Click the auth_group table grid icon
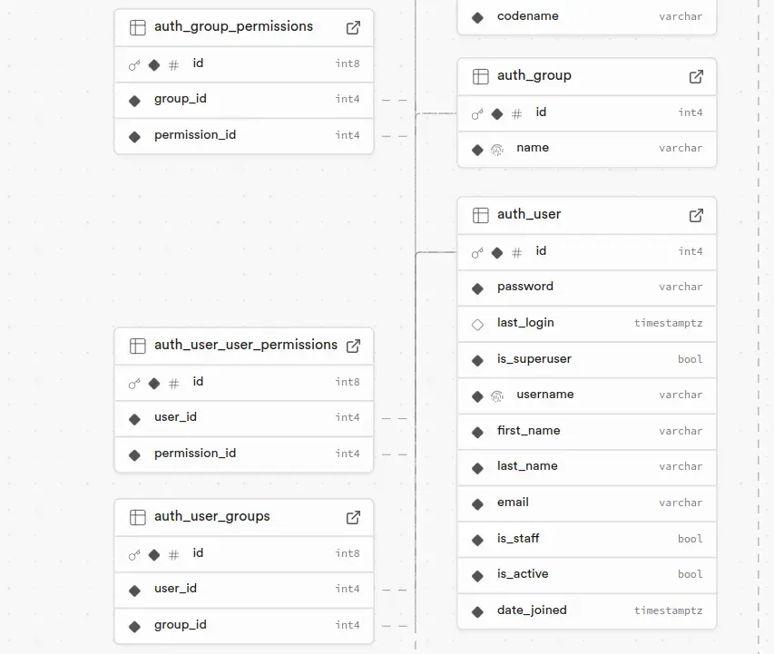This screenshot has width=774, height=654. pyautogui.click(x=481, y=76)
